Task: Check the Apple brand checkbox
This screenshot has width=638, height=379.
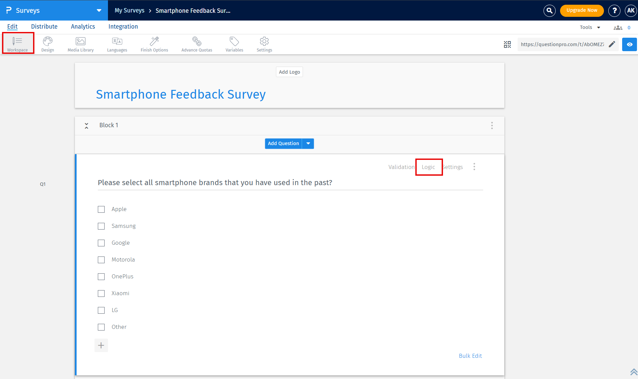Action: [x=101, y=209]
